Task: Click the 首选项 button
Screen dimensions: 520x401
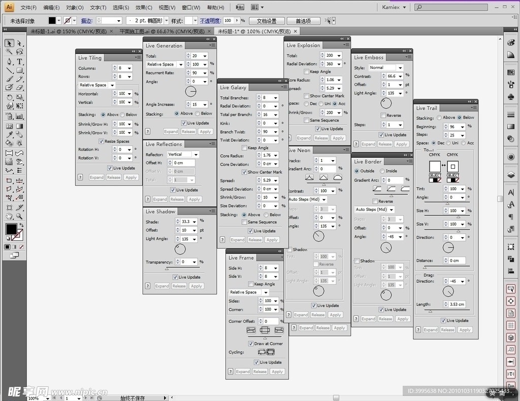Action: [303, 21]
